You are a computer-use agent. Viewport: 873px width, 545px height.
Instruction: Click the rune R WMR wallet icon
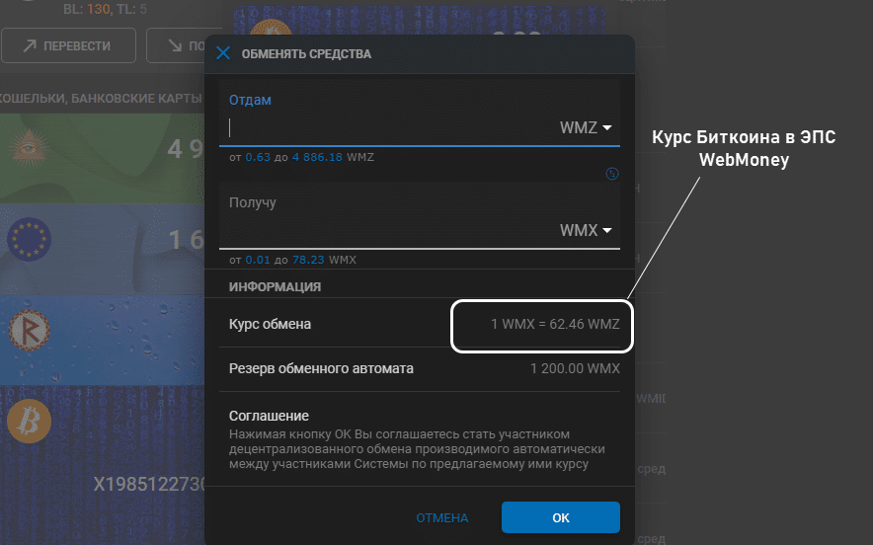29,331
